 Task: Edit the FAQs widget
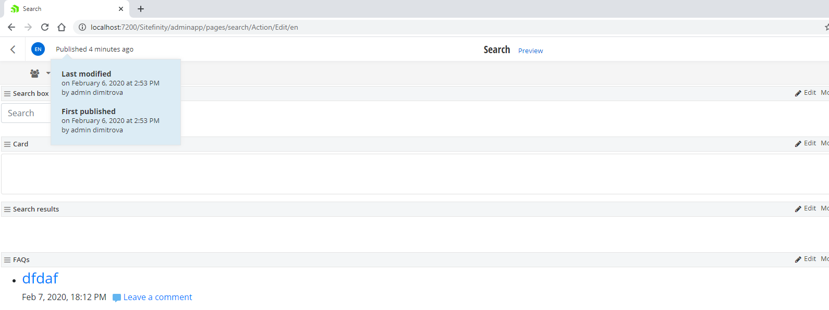(806, 259)
